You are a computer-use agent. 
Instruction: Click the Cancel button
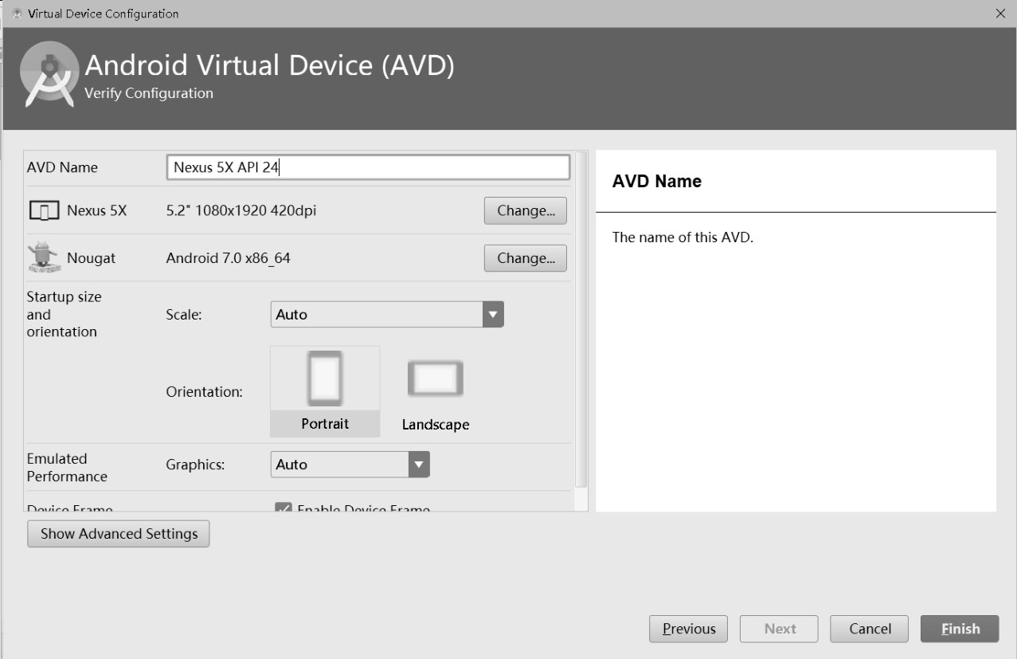point(870,629)
